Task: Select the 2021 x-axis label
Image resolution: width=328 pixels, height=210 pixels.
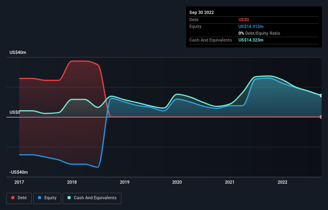Action: point(230,182)
